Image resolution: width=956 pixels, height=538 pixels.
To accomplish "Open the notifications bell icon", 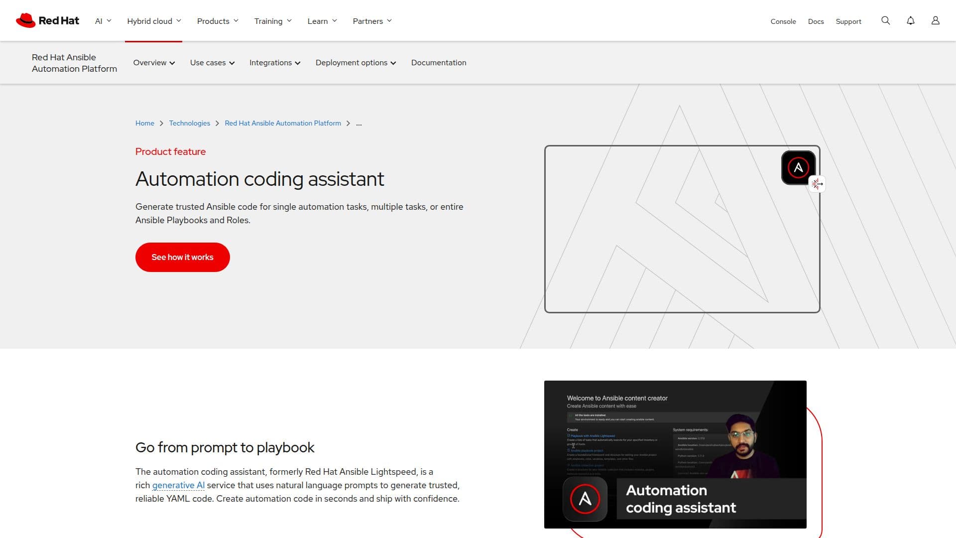I will coord(910,20).
